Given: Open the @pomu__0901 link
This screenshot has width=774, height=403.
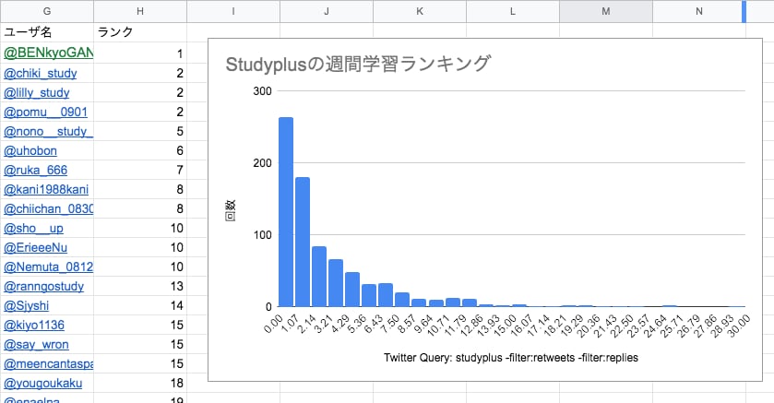Looking at the screenshot, I should (x=45, y=112).
